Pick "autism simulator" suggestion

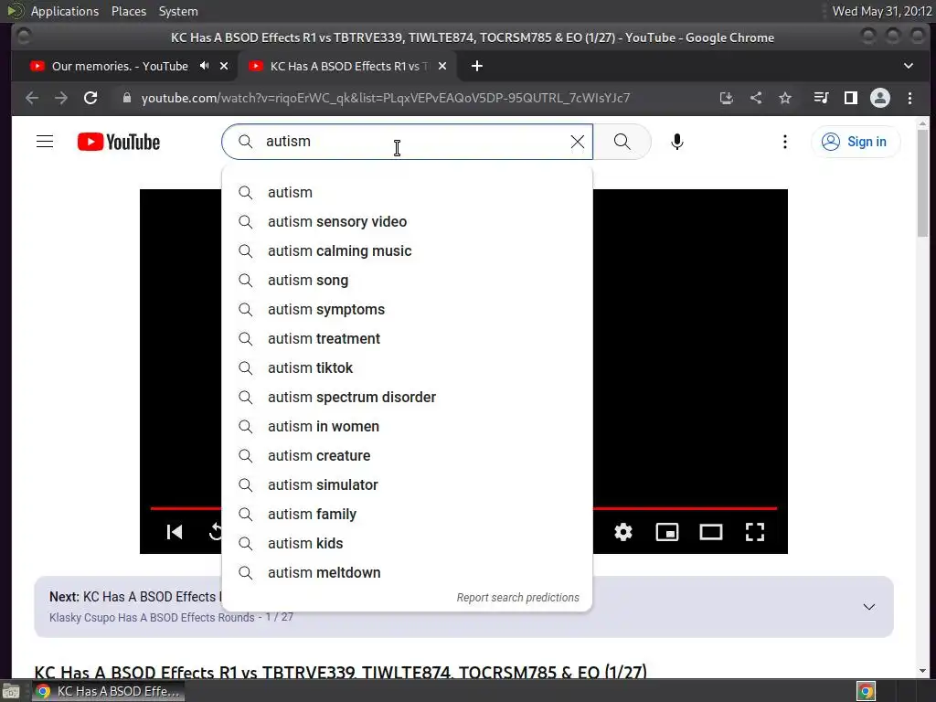click(407, 484)
